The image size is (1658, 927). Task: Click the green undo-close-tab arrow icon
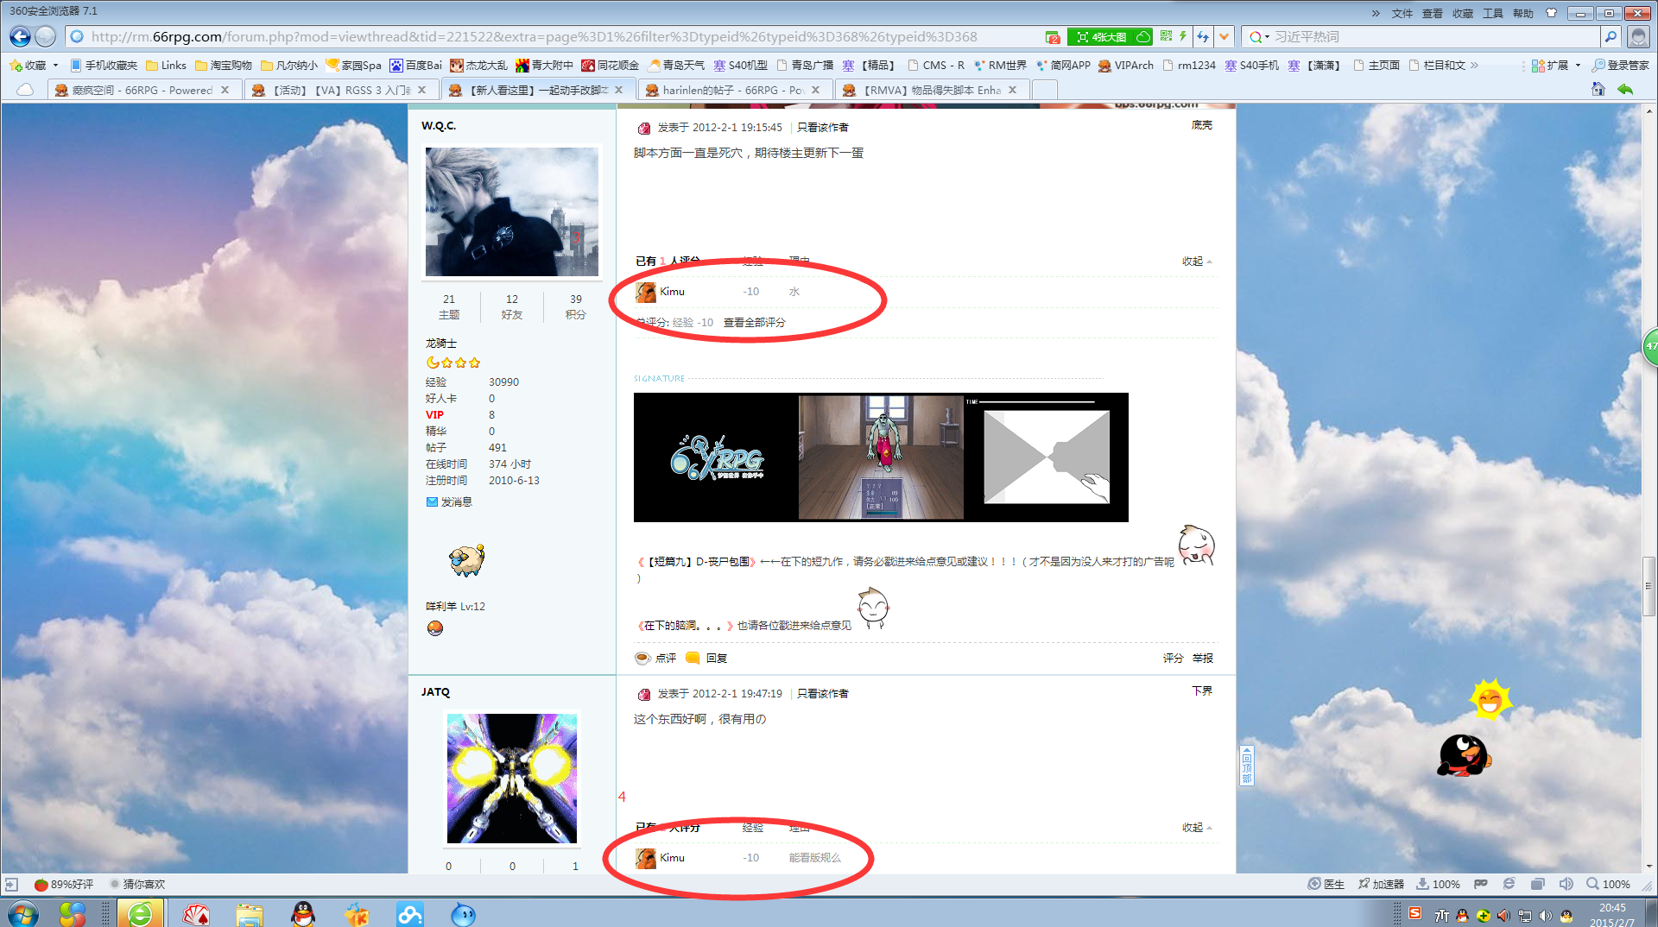click(1625, 89)
